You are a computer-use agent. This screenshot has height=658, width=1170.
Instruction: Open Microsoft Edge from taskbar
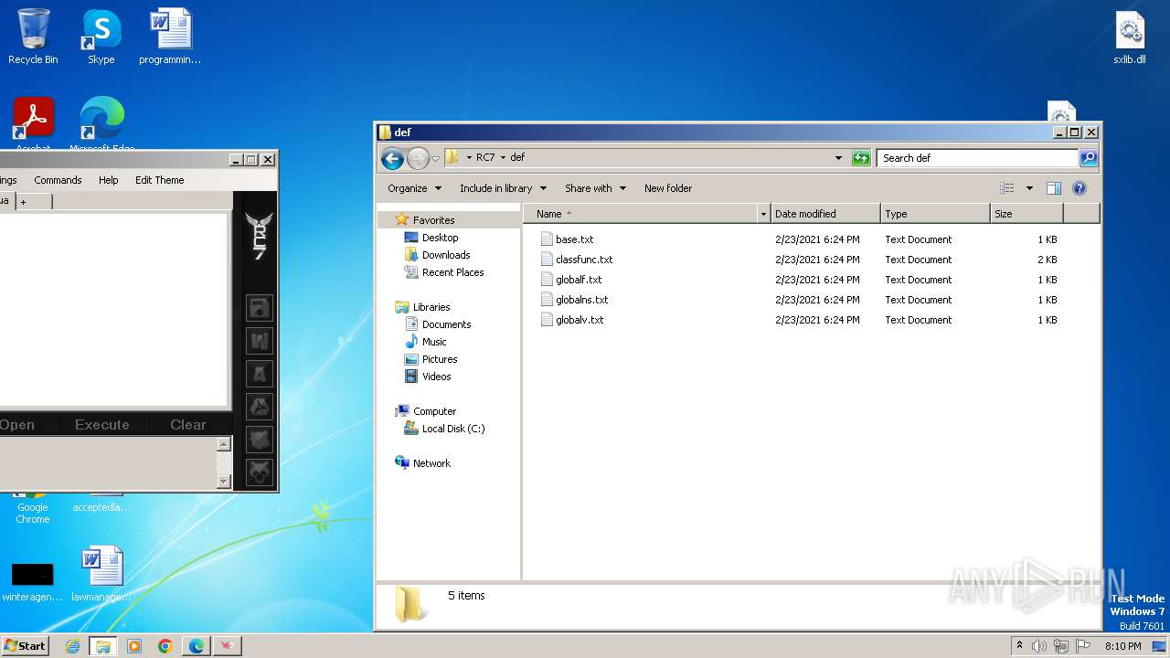pyautogui.click(x=196, y=646)
